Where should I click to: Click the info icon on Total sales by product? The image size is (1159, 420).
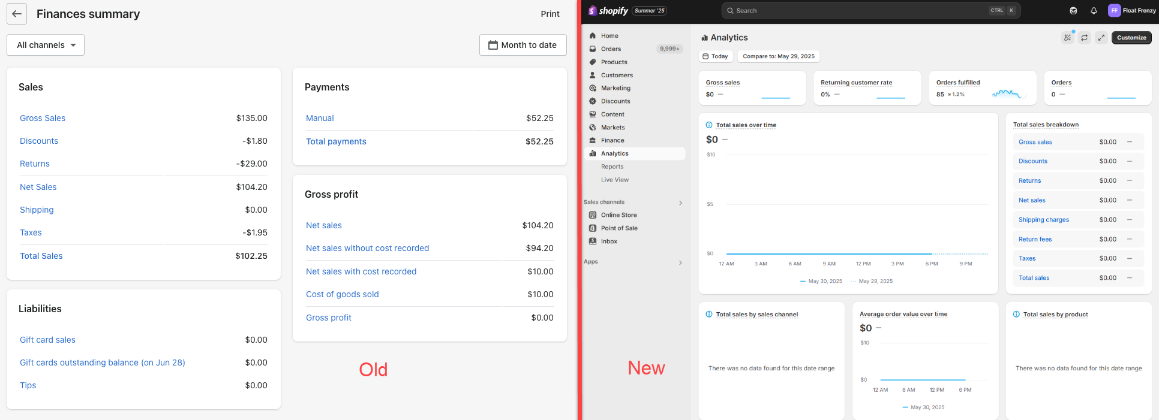[x=1016, y=315]
